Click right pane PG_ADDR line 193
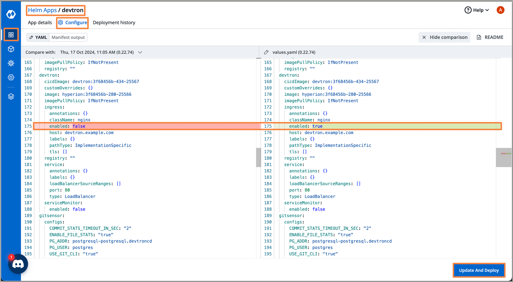The width and height of the screenshot is (513, 282). [340, 241]
